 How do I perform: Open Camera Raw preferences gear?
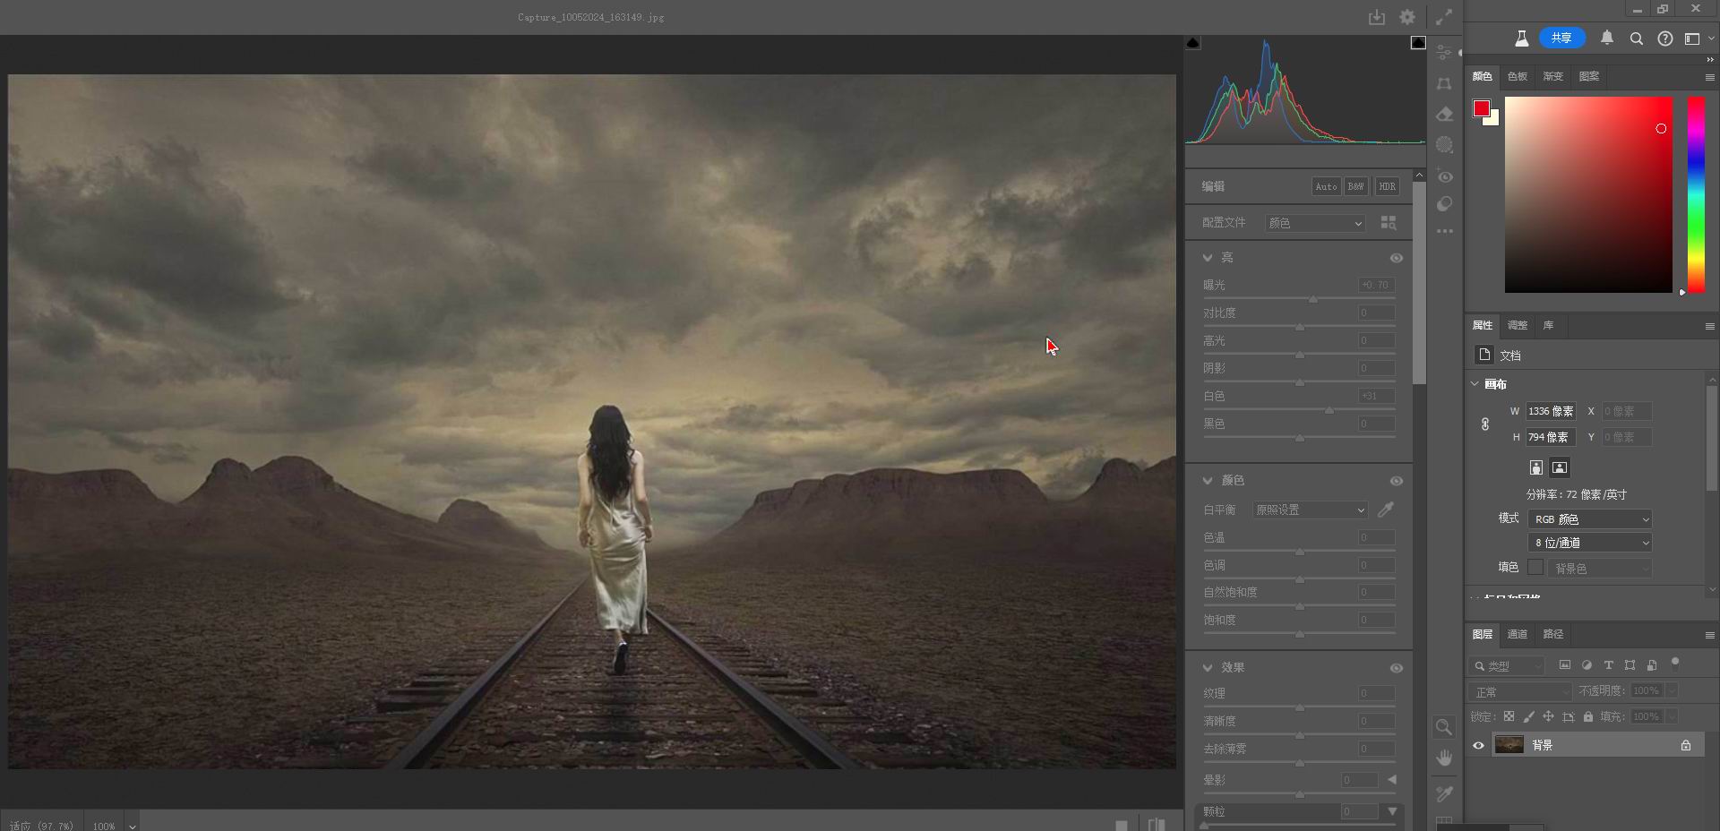[1407, 17]
